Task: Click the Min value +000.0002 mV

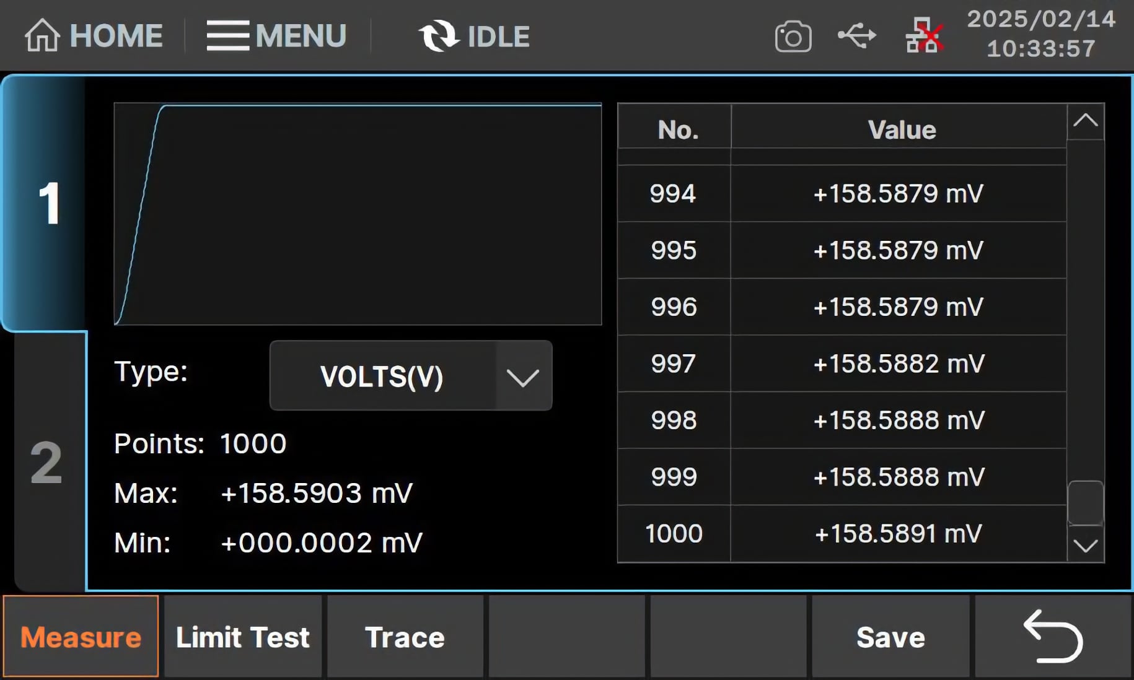Action: pos(321,543)
